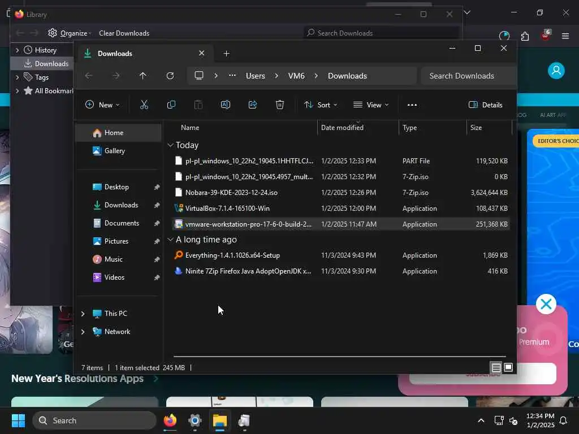The image size is (579, 434).
Task: Click Clear Downloads in Library window
Action: [x=124, y=33]
